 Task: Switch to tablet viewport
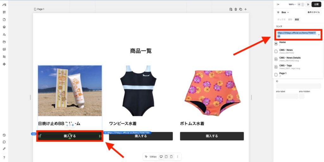pyautogui.click(x=166, y=157)
